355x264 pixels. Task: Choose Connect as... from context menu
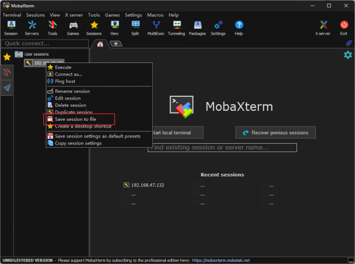pos(99,74)
